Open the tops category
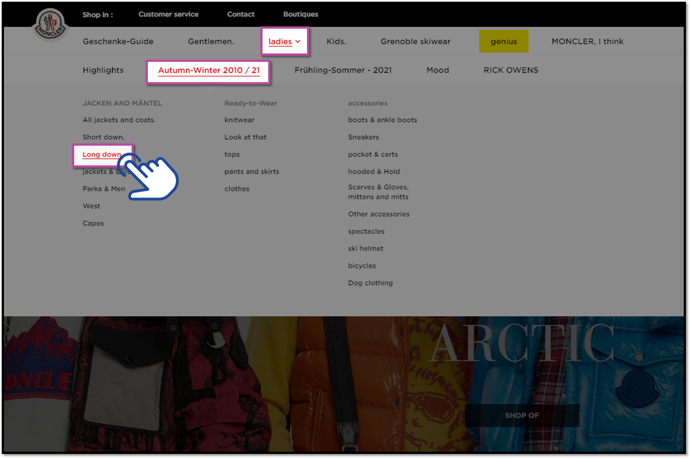Image resolution: width=691 pixels, height=459 pixels. [x=232, y=155]
